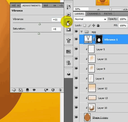Select the egg group folder icon

click(x=86, y=31)
